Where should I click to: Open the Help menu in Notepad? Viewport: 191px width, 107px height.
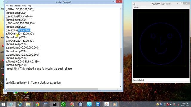click(30, 6)
